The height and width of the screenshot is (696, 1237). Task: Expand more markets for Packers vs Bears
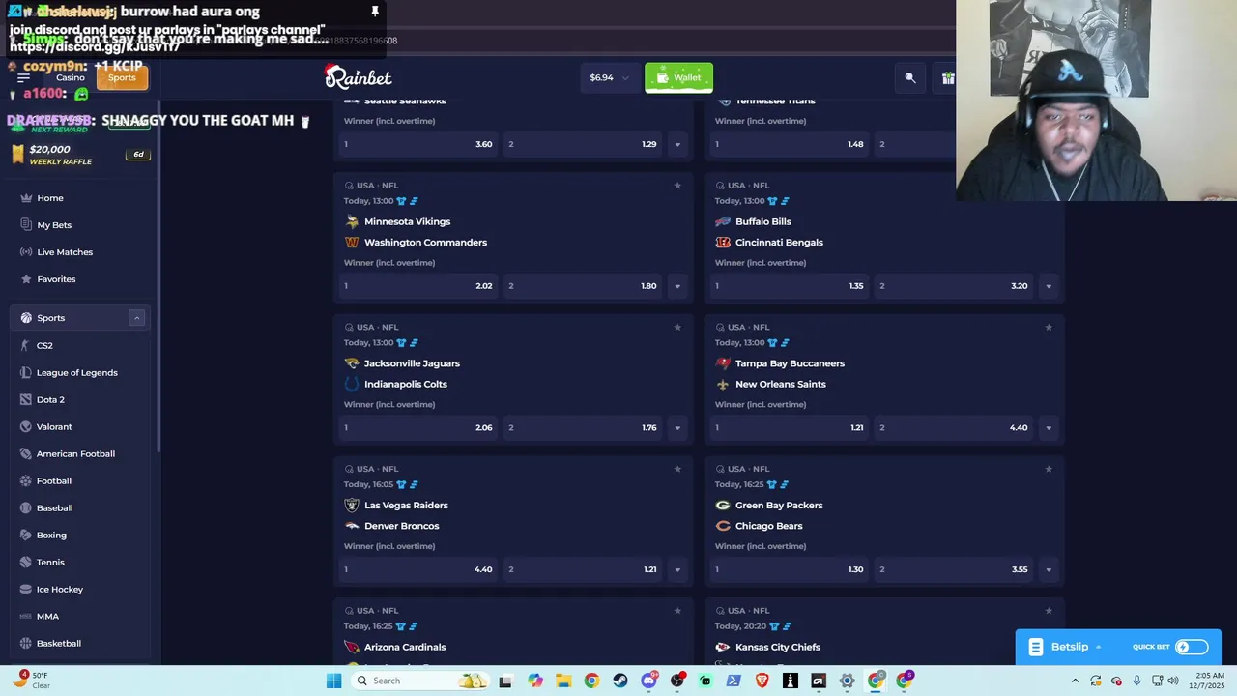pos(1049,569)
